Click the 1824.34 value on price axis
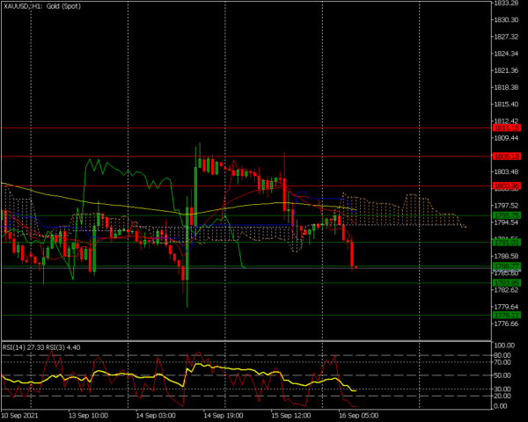The height and width of the screenshot is (422, 528). [x=506, y=54]
